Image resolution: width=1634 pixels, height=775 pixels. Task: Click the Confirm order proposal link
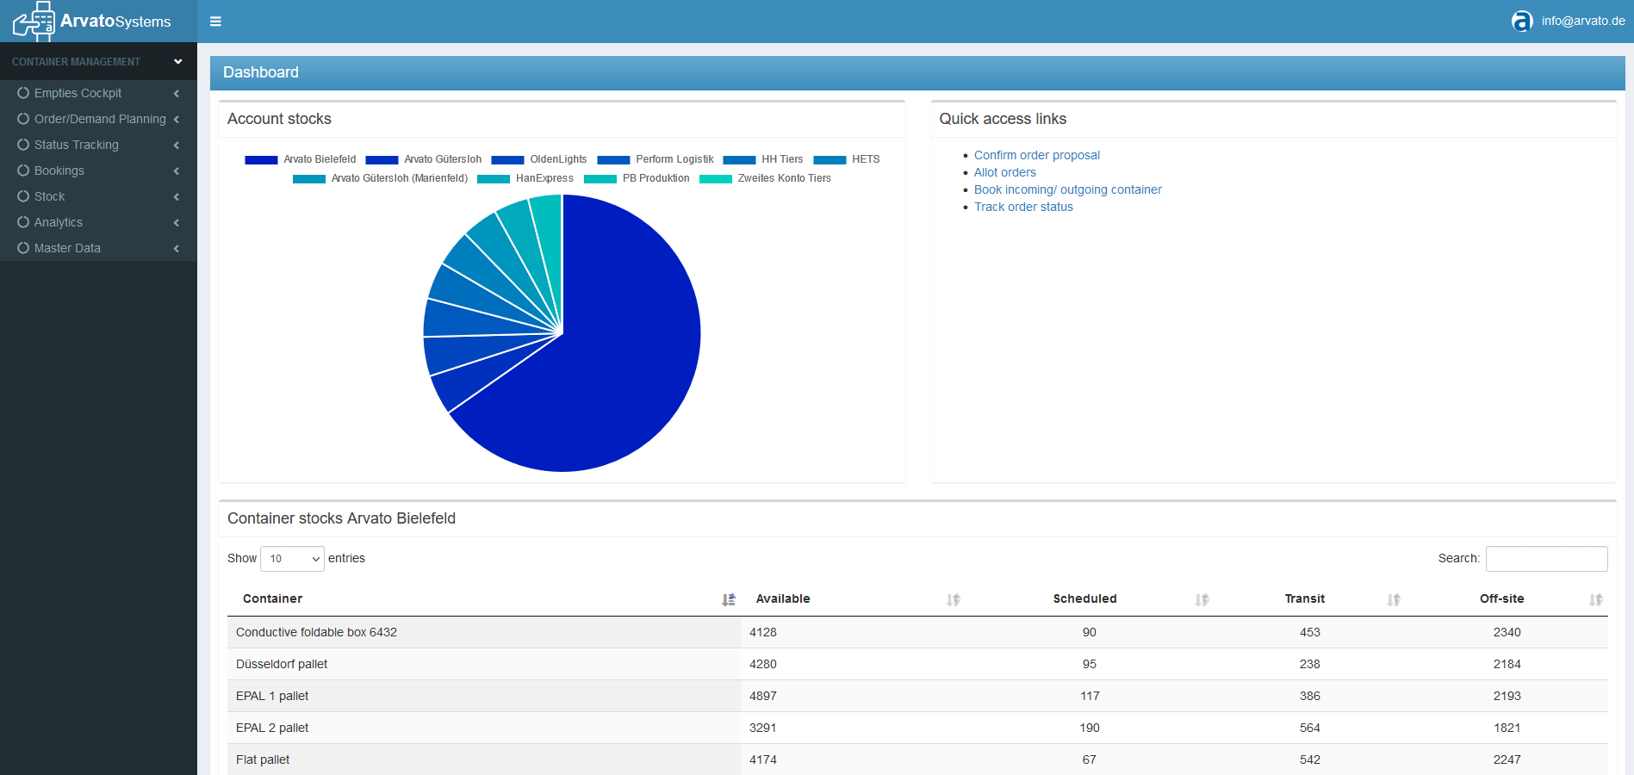pos(1036,155)
